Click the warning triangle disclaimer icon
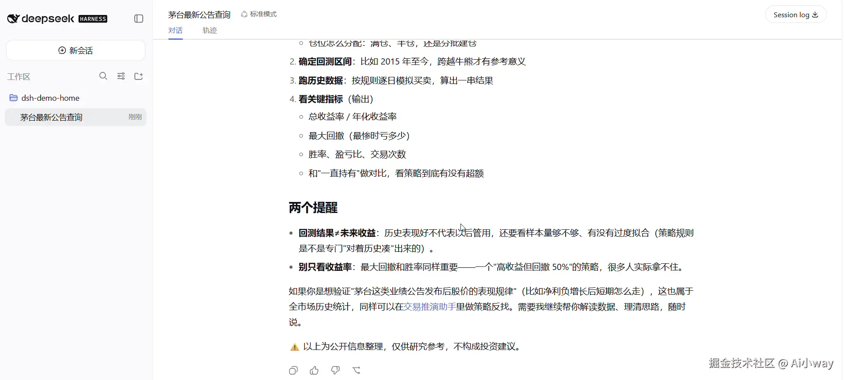844x380 pixels. click(294, 347)
